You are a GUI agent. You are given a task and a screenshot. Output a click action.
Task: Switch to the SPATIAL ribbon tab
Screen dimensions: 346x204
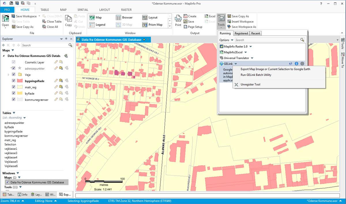[83, 10]
